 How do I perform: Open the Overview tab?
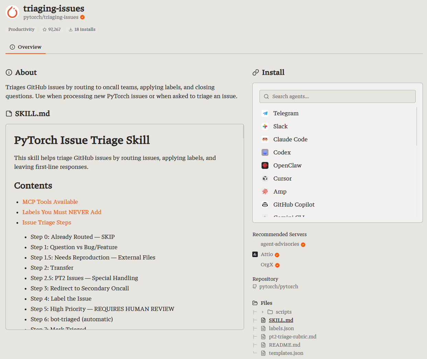[26, 47]
